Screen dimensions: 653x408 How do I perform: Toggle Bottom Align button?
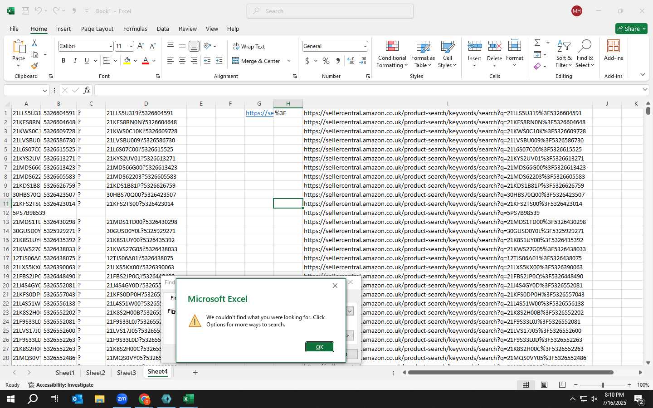[194, 46]
